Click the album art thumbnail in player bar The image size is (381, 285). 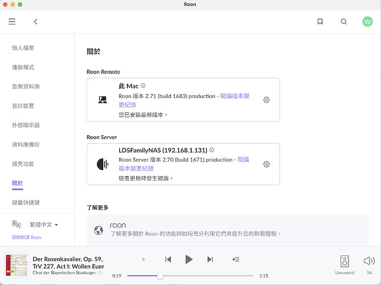(17, 266)
